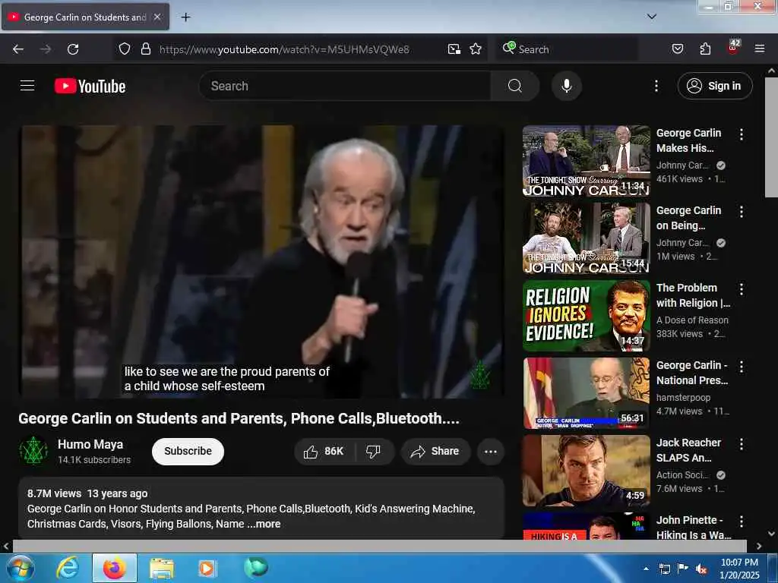Open Humo Maya channel avatar
Screen dimensions: 778x583
point(33,450)
